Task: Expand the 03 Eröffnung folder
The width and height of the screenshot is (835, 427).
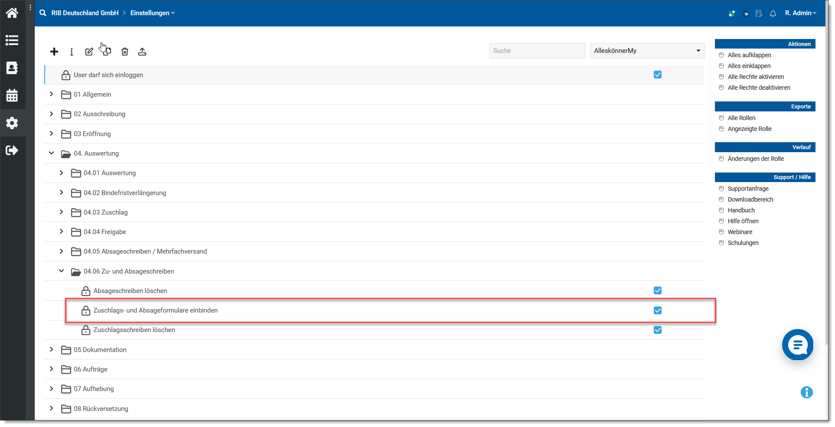Action: coord(52,133)
